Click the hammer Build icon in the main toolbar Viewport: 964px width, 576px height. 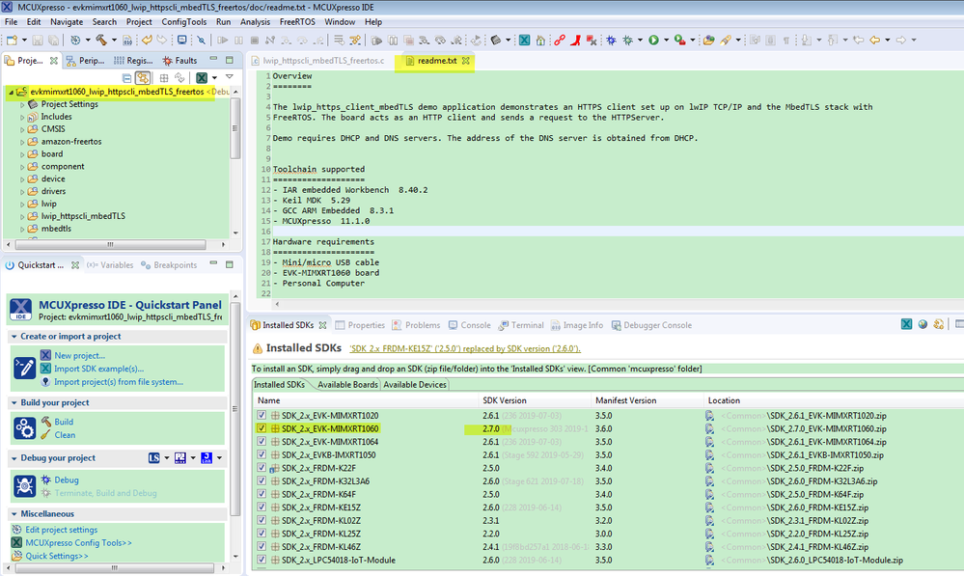point(100,41)
